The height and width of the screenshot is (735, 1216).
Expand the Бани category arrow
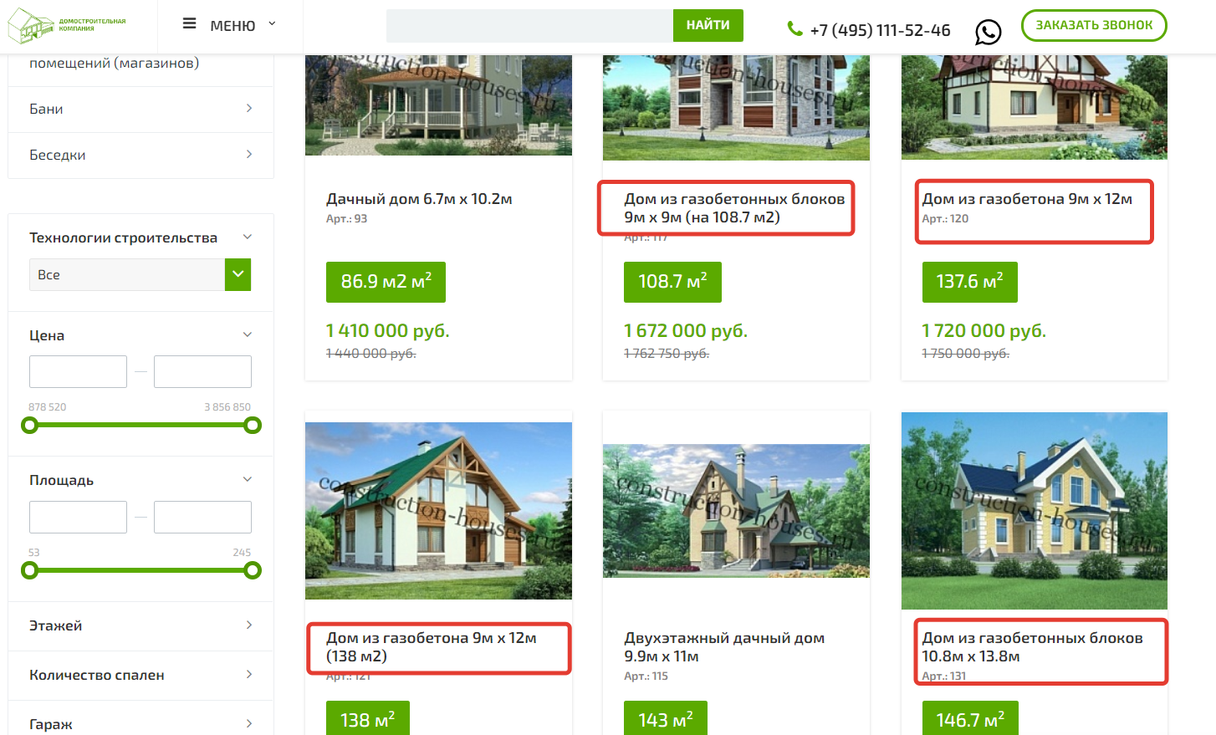tap(249, 109)
